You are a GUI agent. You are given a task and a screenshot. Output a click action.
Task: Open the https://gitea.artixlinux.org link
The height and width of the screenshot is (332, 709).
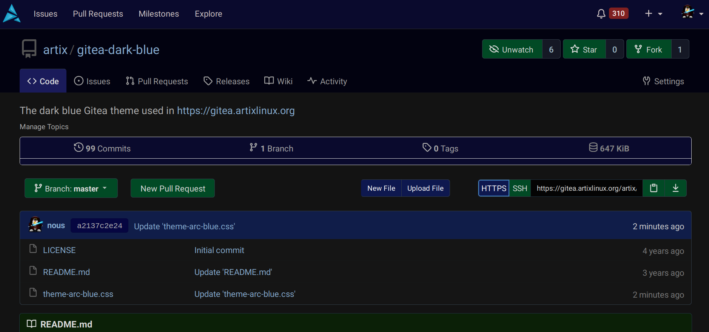(x=236, y=111)
